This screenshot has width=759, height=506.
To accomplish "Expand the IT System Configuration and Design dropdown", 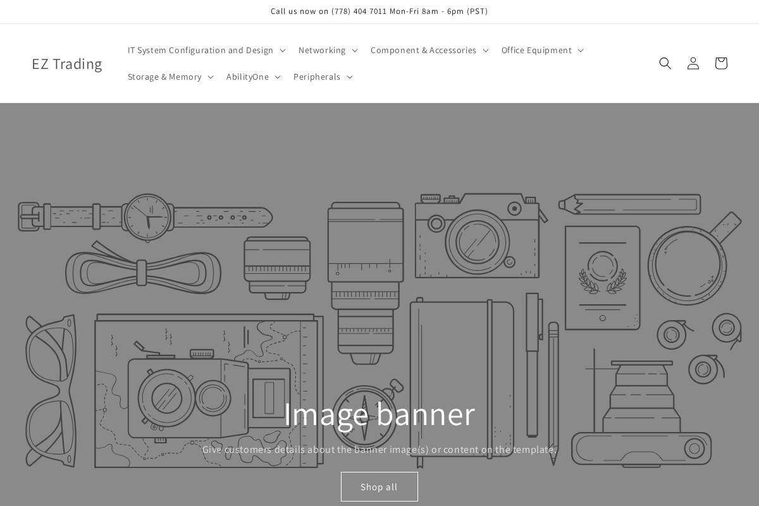I will pos(283,50).
